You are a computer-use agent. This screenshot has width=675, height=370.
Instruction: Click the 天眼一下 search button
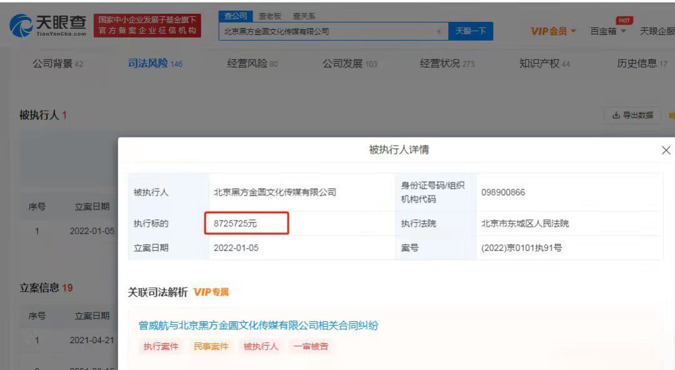tap(471, 31)
